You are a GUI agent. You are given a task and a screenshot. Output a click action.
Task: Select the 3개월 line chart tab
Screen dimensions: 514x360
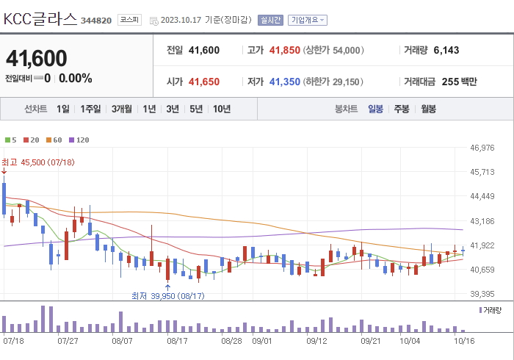[122, 109]
